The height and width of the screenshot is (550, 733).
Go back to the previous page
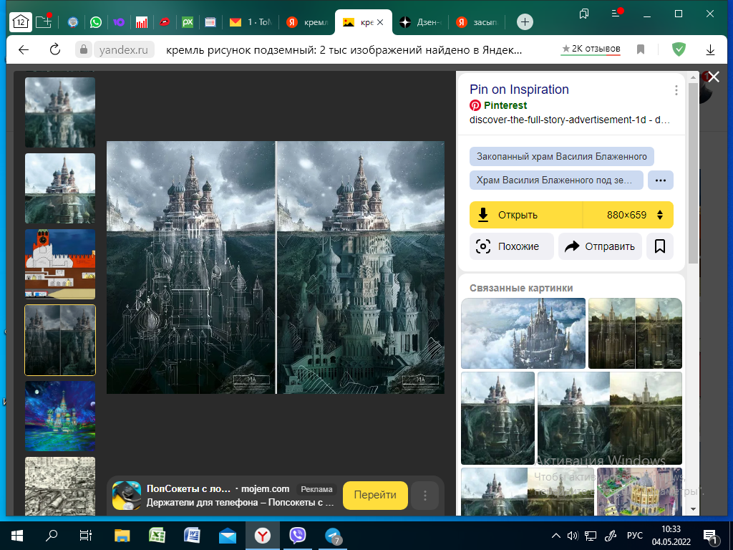[24, 49]
